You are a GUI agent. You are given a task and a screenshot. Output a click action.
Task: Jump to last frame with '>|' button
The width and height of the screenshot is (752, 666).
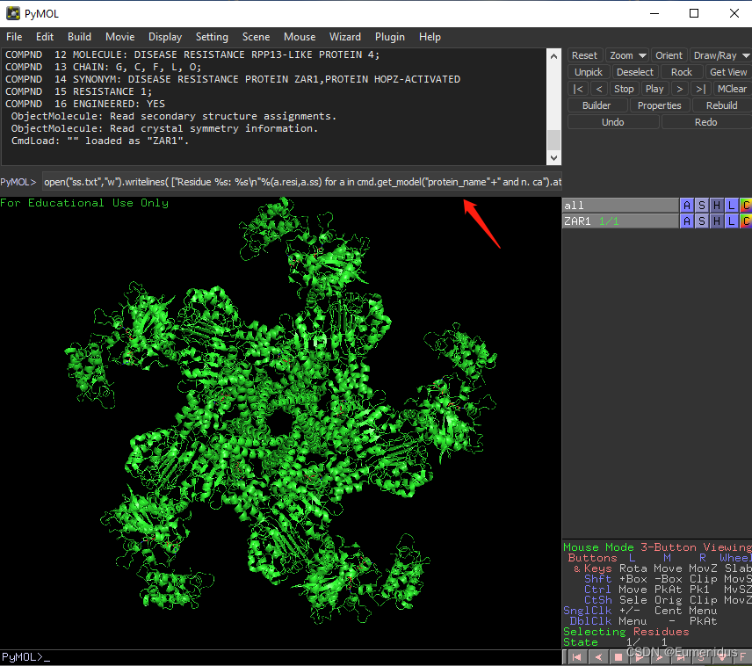click(701, 89)
